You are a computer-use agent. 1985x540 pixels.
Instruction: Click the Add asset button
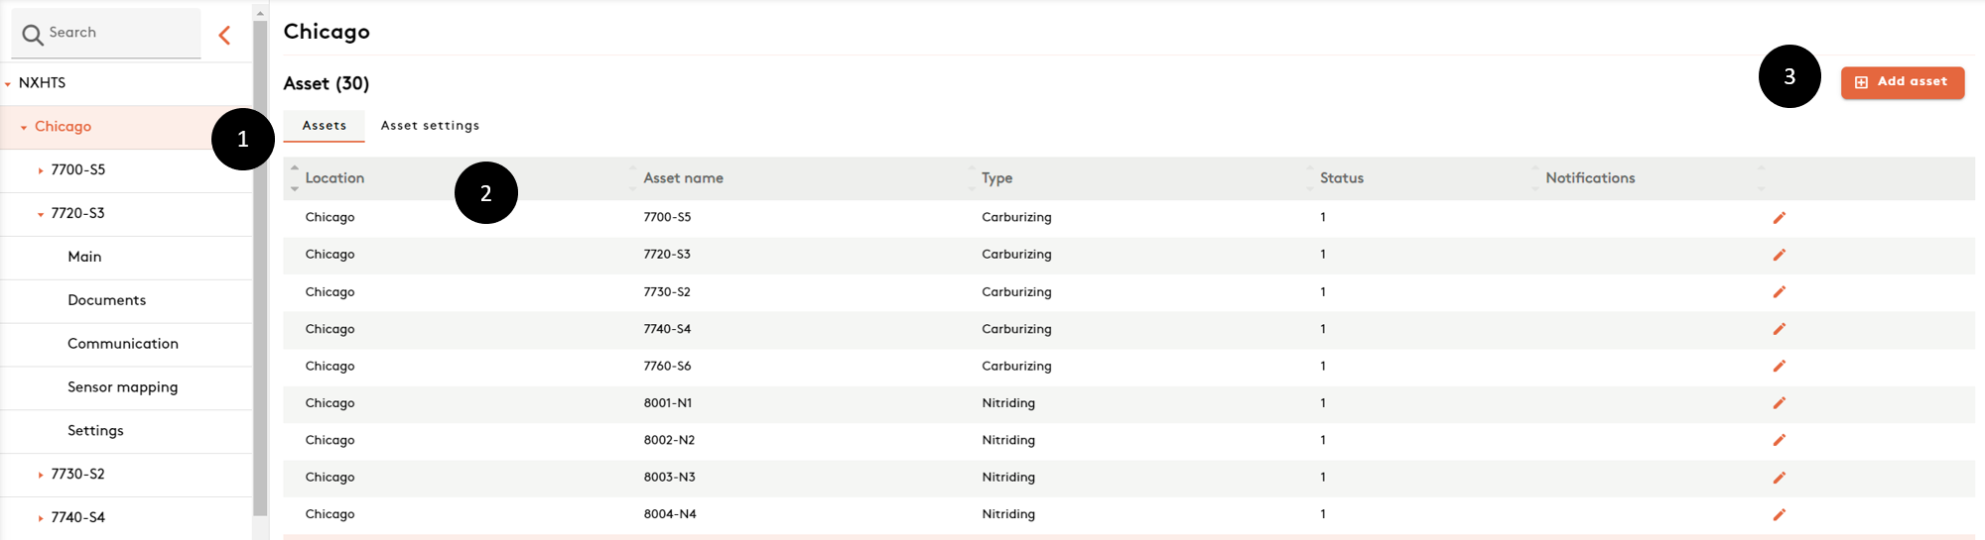click(1902, 82)
